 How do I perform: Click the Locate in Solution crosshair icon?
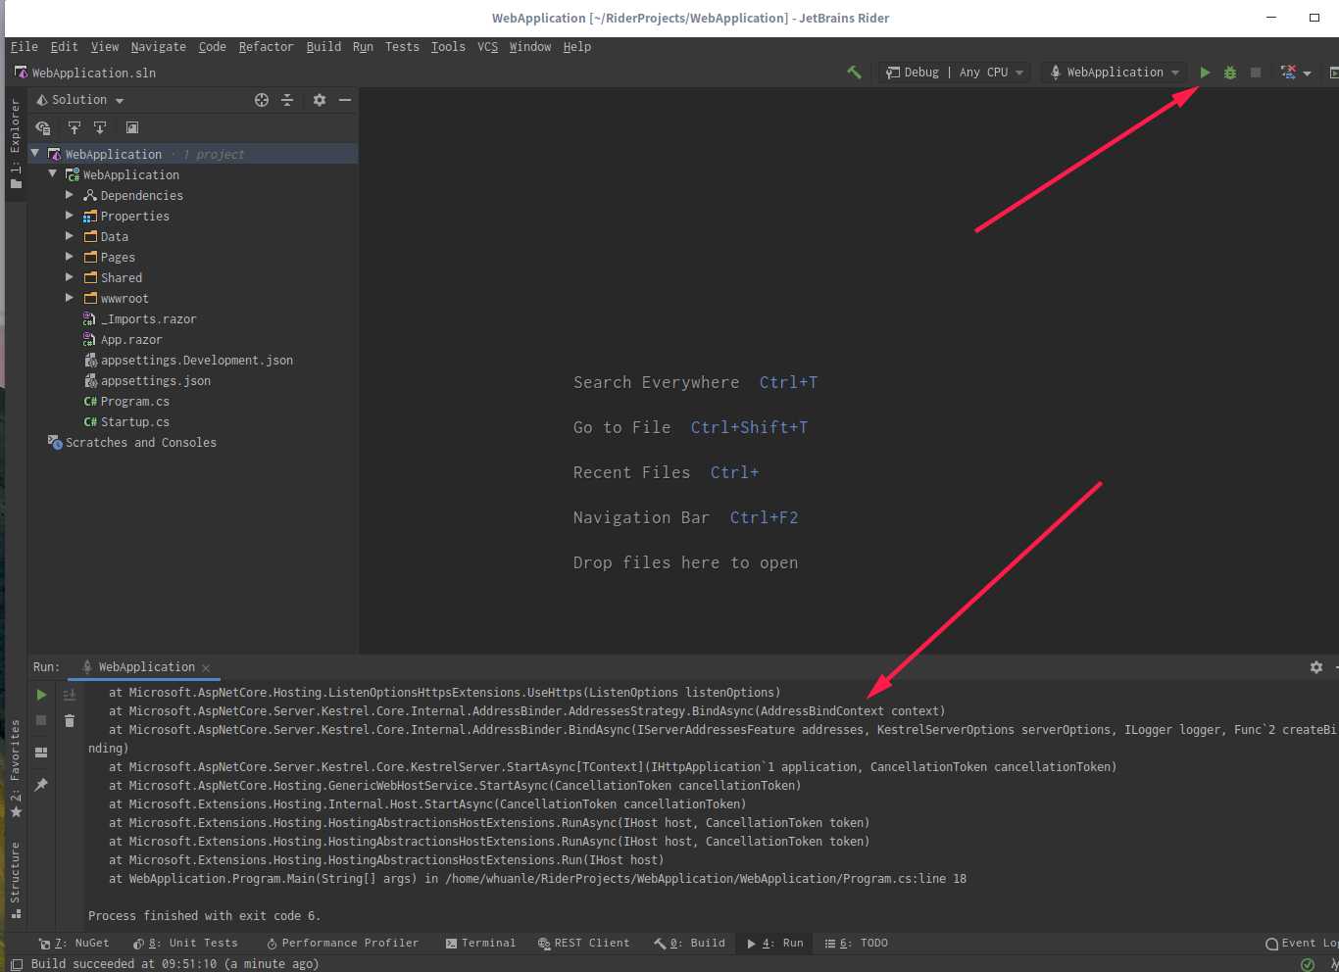tap(262, 100)
